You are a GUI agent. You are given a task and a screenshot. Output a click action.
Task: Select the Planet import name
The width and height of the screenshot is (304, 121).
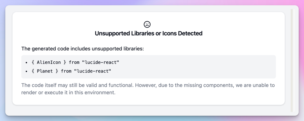point(45,71)
